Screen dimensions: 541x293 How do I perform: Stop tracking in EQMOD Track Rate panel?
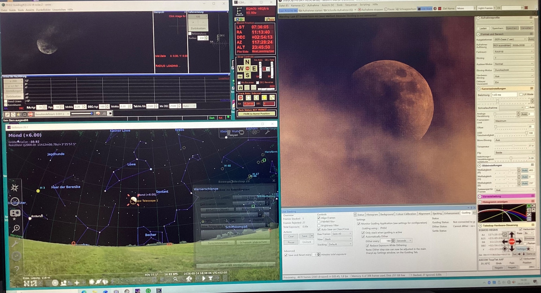point(240,98)
